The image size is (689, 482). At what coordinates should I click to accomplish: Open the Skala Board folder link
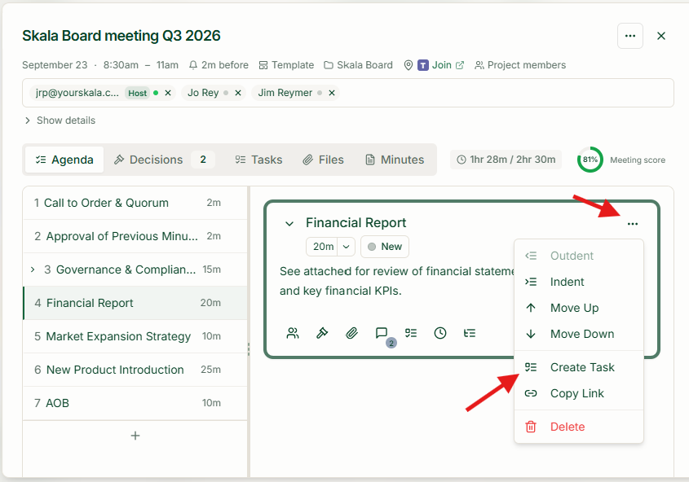click(358, 65)
